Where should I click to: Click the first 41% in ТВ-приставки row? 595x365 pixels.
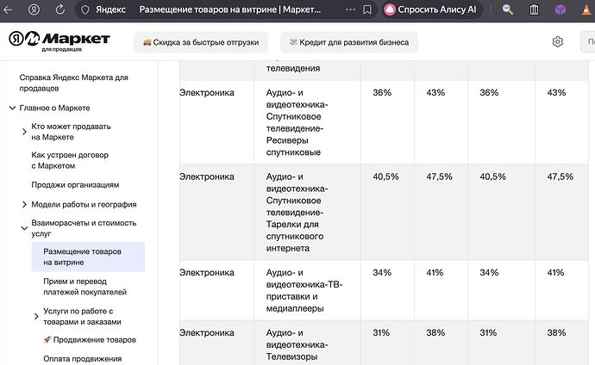coord(435,273)
